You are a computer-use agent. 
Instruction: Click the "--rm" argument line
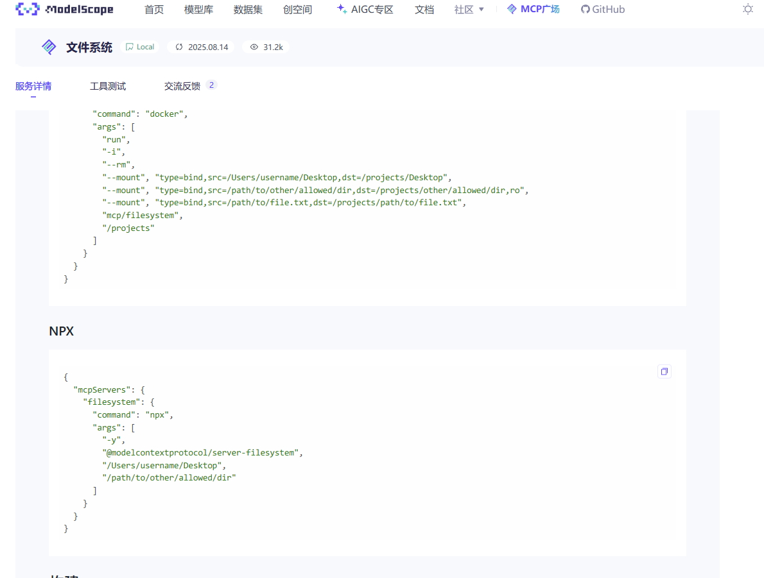118,165
